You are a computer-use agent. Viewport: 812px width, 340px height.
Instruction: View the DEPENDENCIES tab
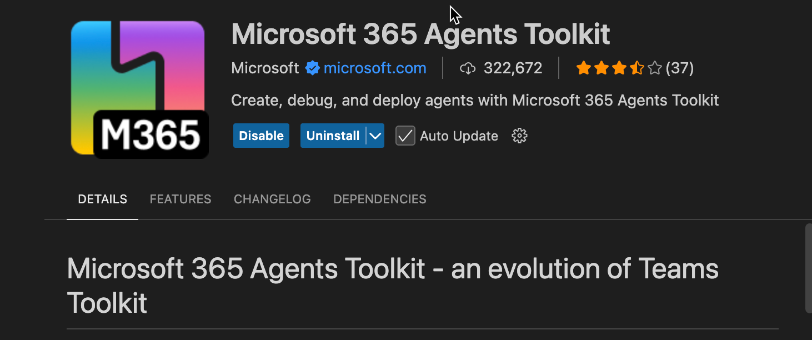(x=380, y=199)
